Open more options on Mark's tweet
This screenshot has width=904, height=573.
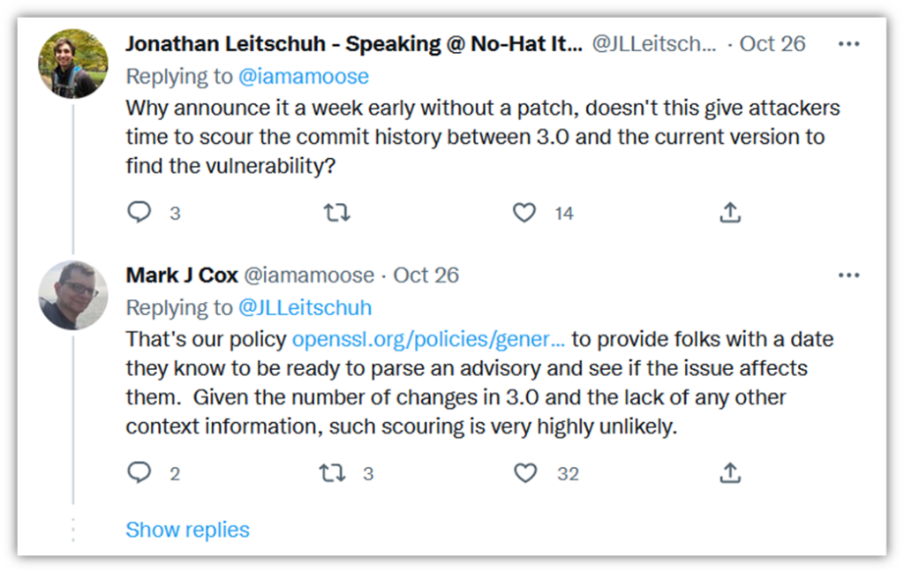[848, 275]
